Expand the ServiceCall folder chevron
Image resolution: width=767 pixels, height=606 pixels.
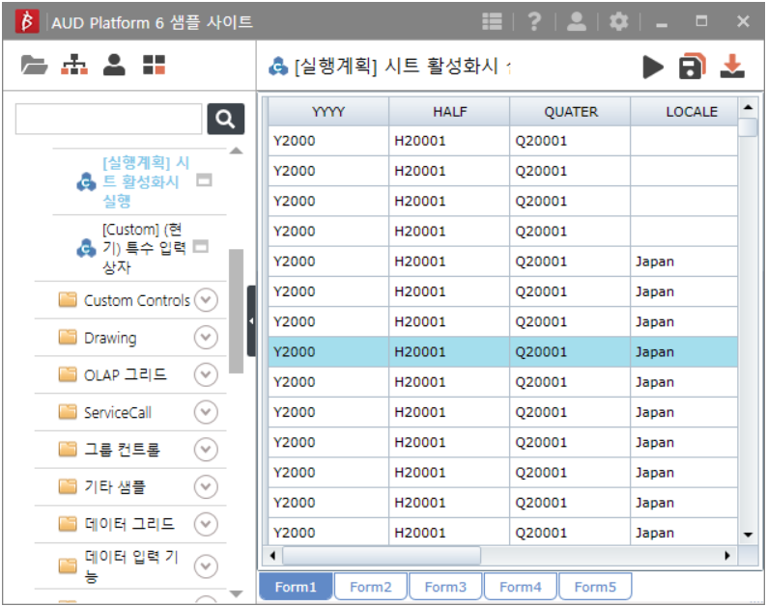206,412
